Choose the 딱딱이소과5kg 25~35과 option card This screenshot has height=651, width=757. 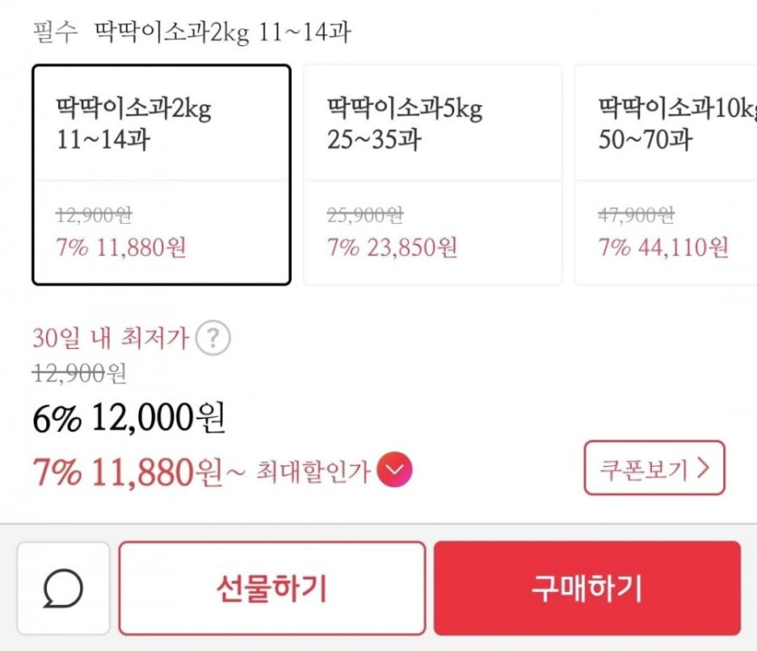pyautogui.click(x=432, y=174)
